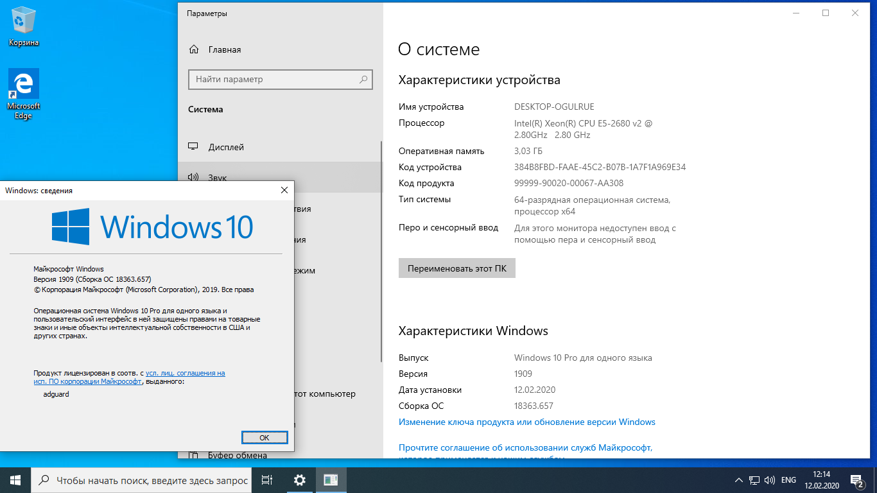Select Дисплей in Settings sidebar
Viewport: 877px width, 493px height.
point(226,147)
